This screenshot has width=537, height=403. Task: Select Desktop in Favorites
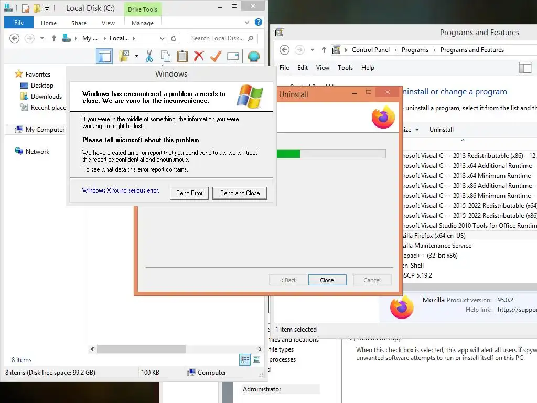point(37,86)
